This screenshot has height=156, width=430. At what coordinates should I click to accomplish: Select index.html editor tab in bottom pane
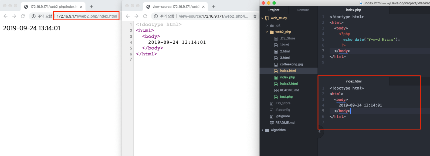pyautogui.click(x=353, y=81)
